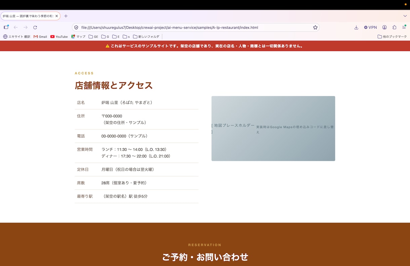
Task: Focus the file URL address bar
Action: 195,28
